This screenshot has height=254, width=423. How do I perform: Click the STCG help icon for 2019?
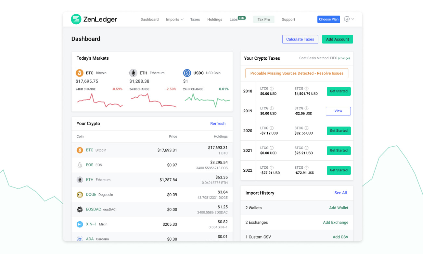[x=306, y=108]
